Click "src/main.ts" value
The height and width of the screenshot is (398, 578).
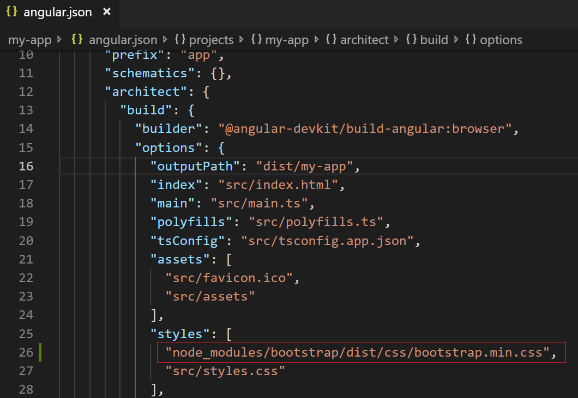pyautogui.click(x=260, y=204)
